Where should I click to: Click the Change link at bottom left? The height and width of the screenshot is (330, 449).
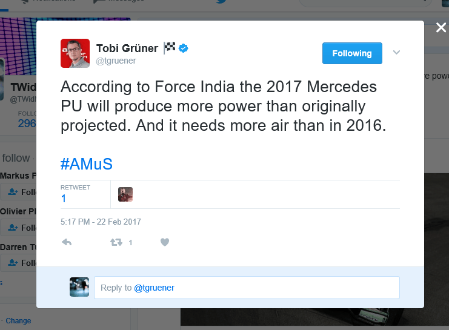[x=18, y=321]
